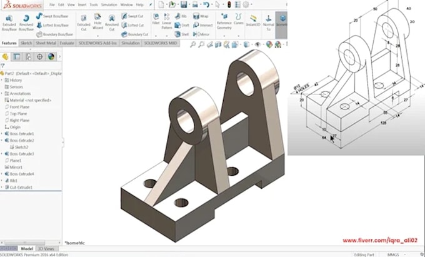The width and height of the screenshot is (425, 257).
Task: Select the Swept Cut tool
Action: (132, 16)
